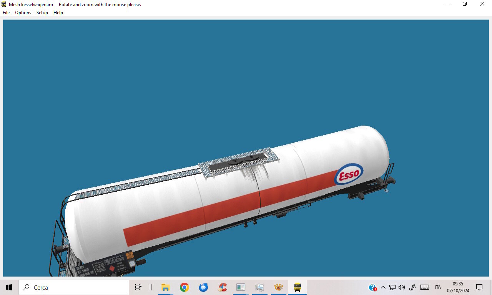Viewport: 492px width, 295px height.
Task: Click the Esso logo on the tank wagon
Action: (x=349, y=175)
